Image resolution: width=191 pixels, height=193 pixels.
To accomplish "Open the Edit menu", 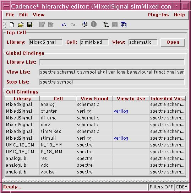I will [x=23, y=15].
